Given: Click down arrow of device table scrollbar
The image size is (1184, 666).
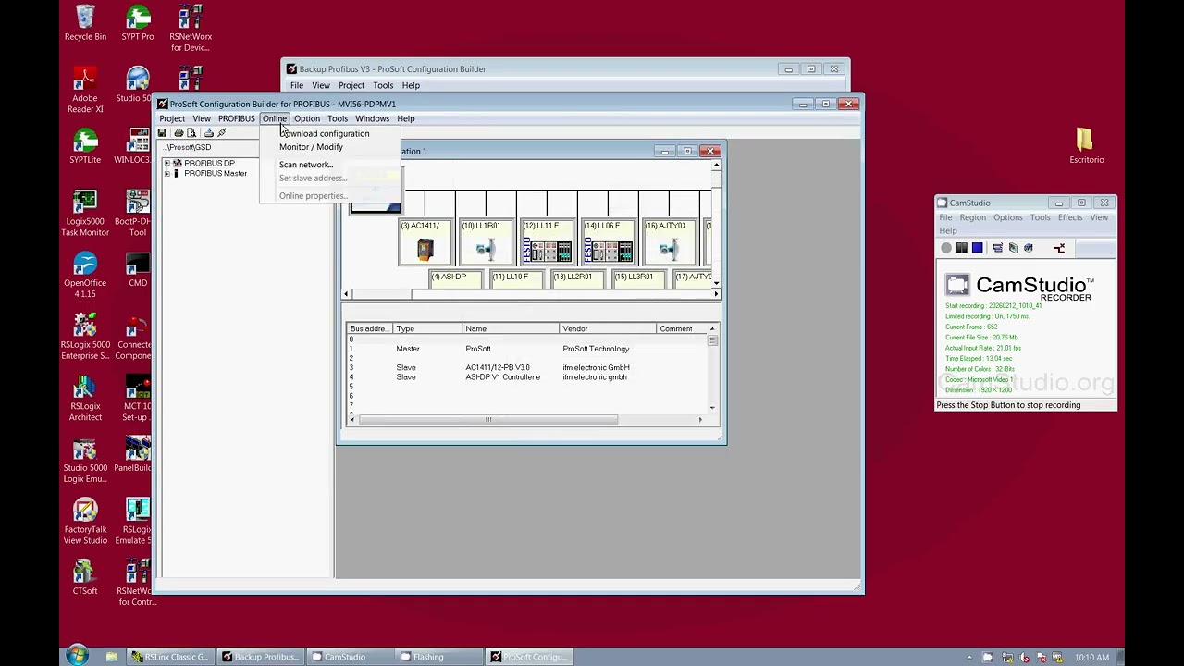Looking at the screenshot, I should pos(712,408).
